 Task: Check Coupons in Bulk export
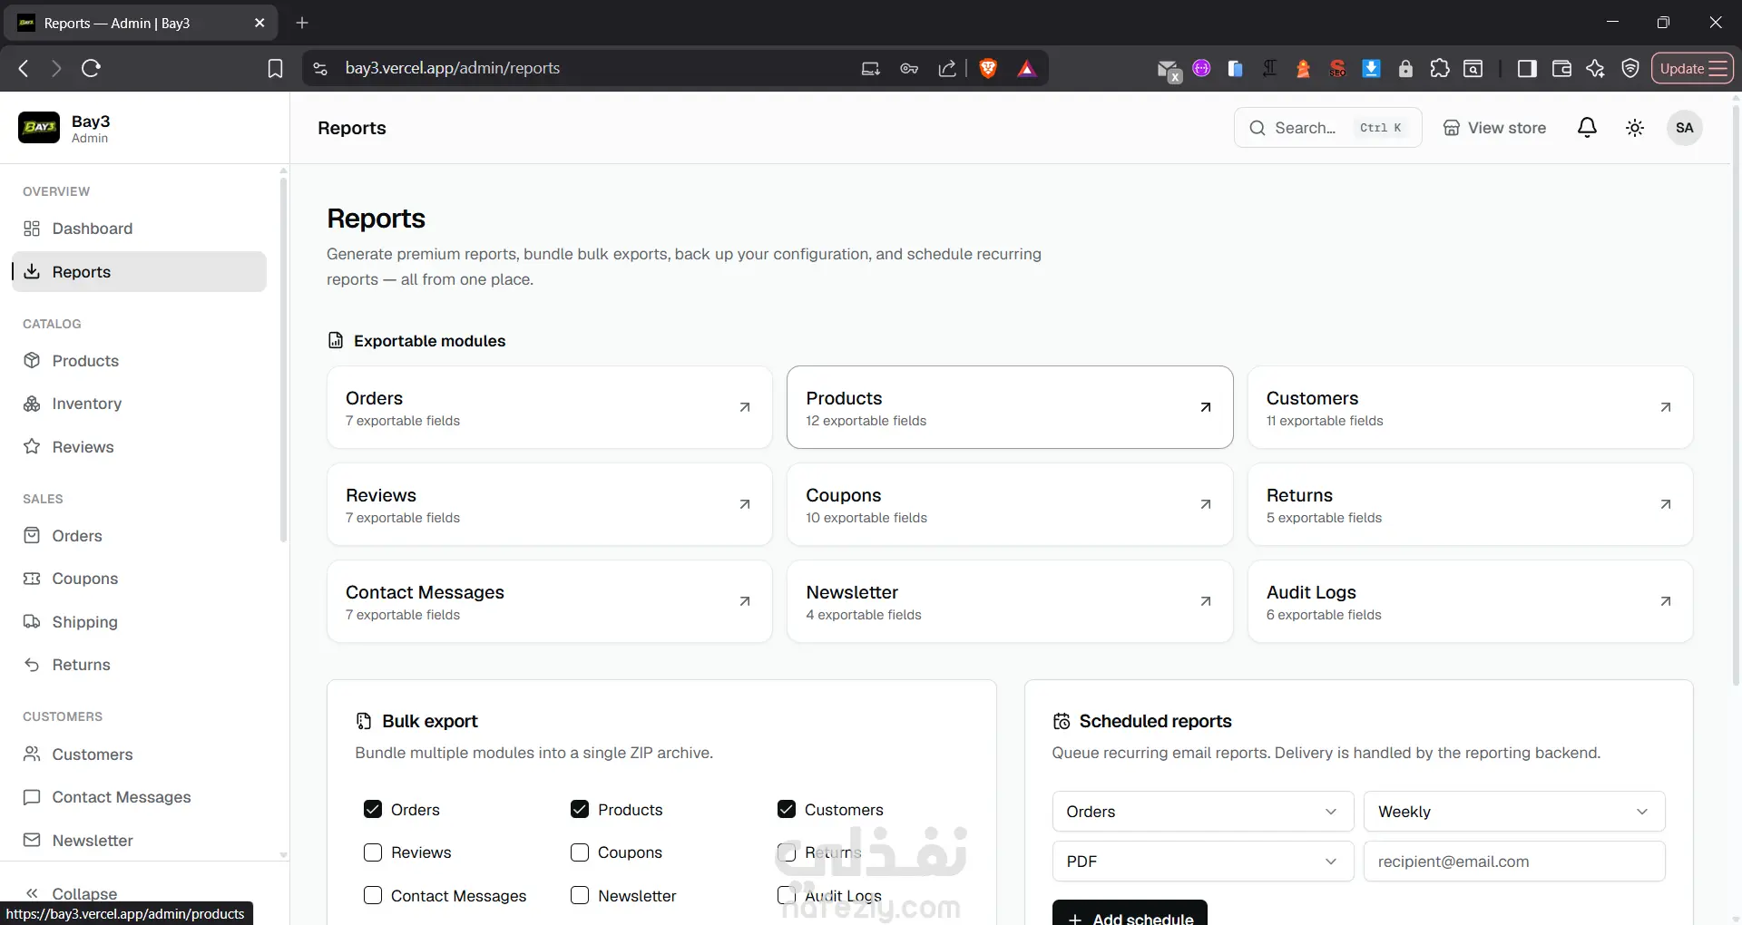580,852
